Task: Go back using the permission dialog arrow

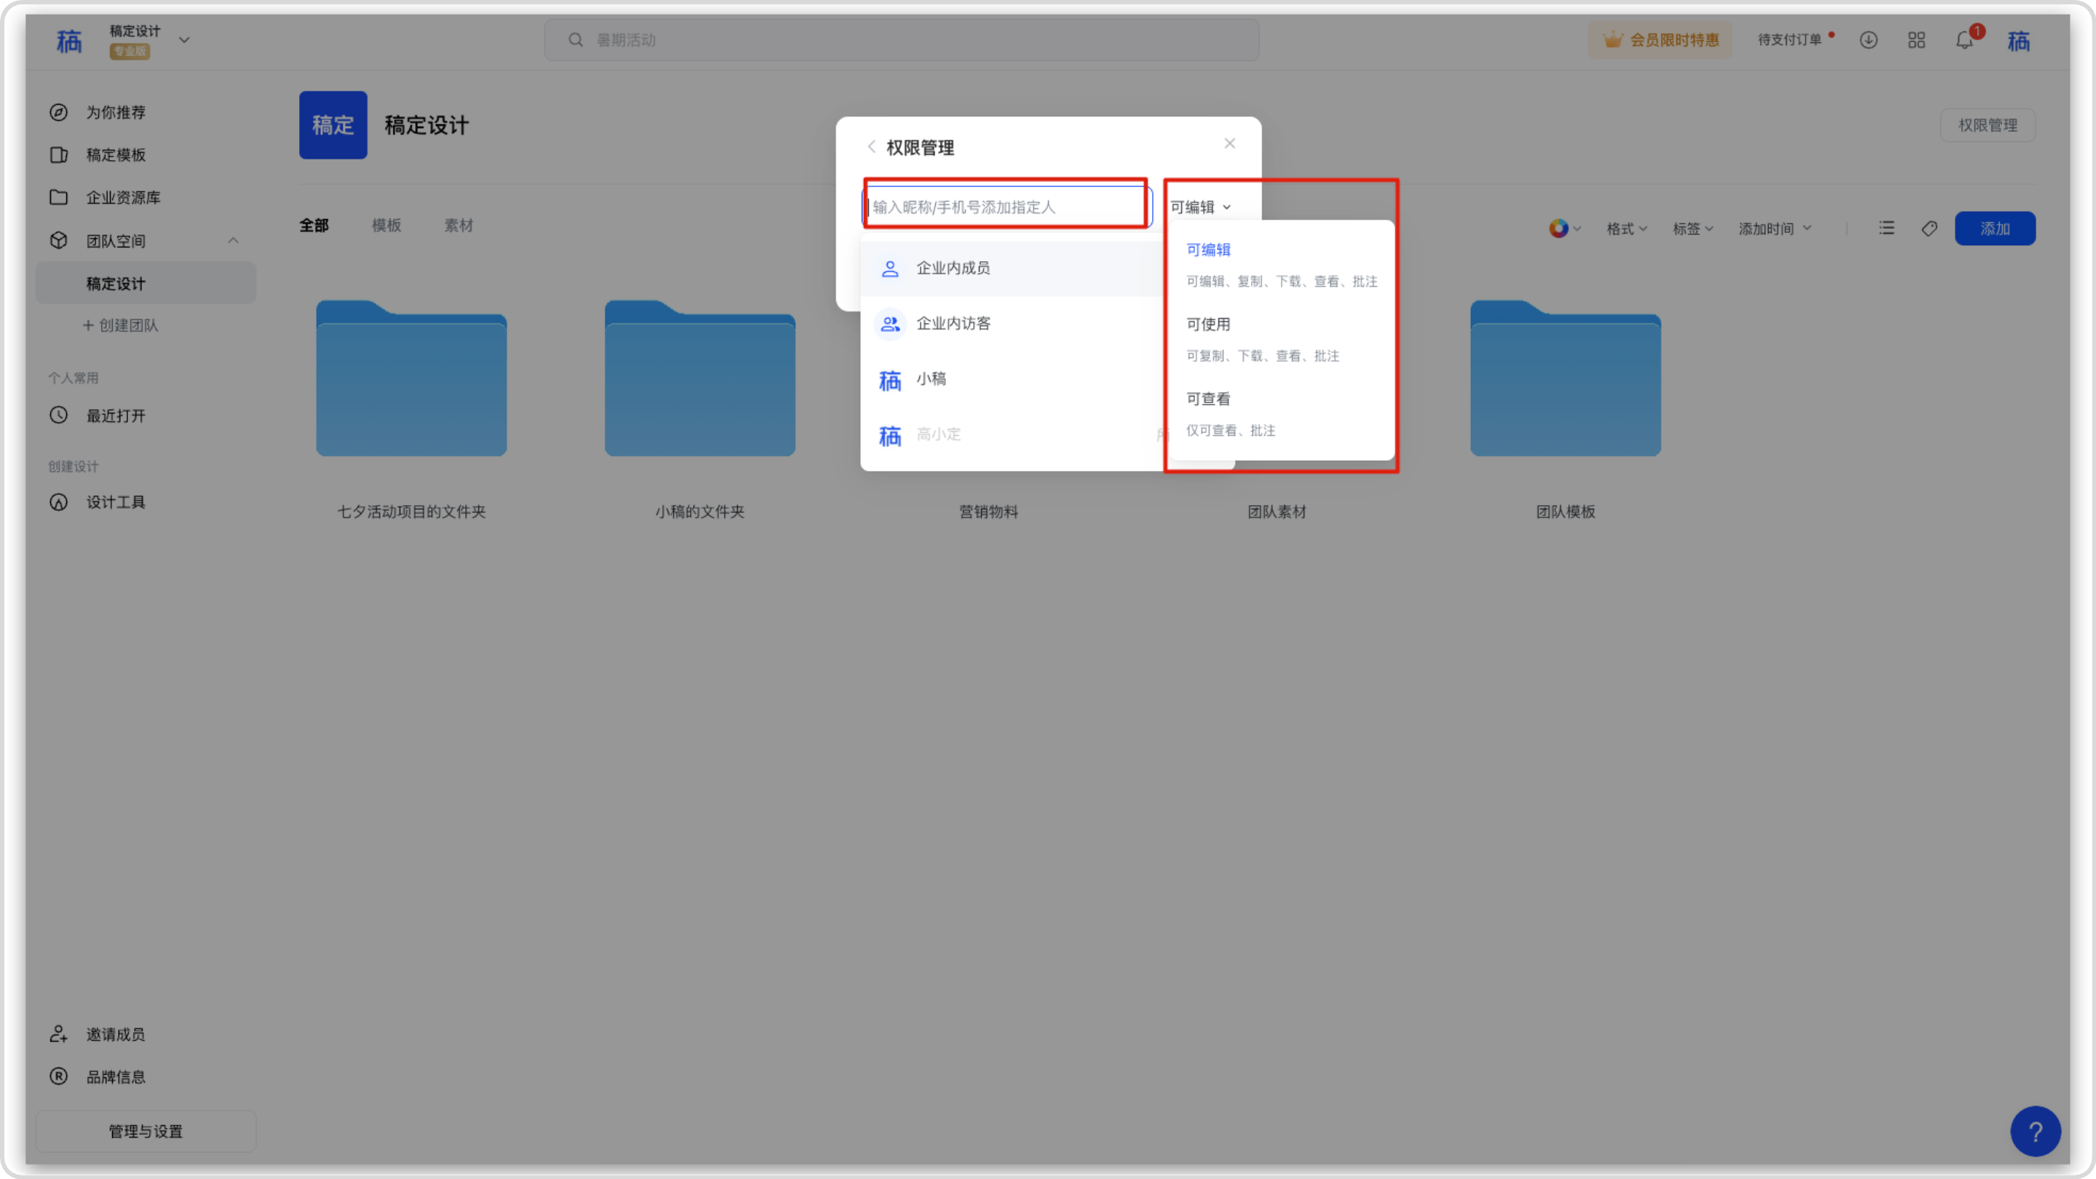Action: click(871, 147)
